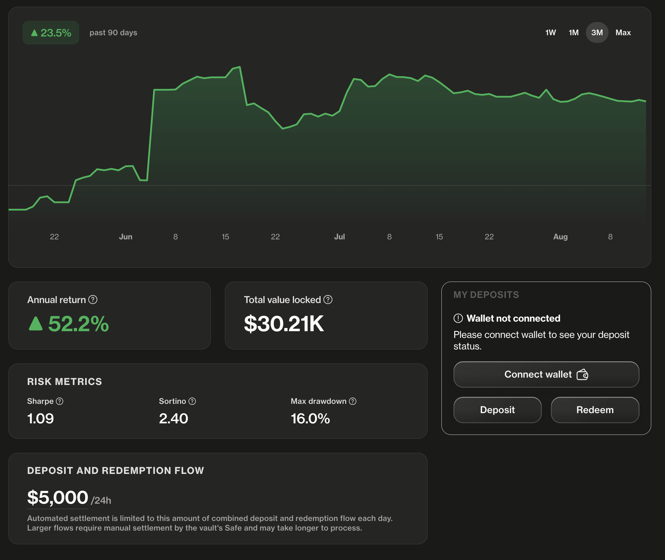Click the Deposit button
The image size is (665, 560).
click(497, 410)
